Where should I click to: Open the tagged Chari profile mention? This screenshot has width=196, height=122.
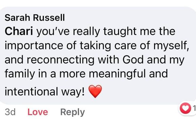coord(19,31)
